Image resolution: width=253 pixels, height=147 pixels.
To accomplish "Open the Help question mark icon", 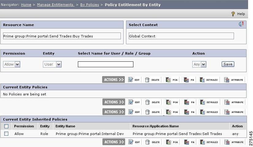I will 233,14.
